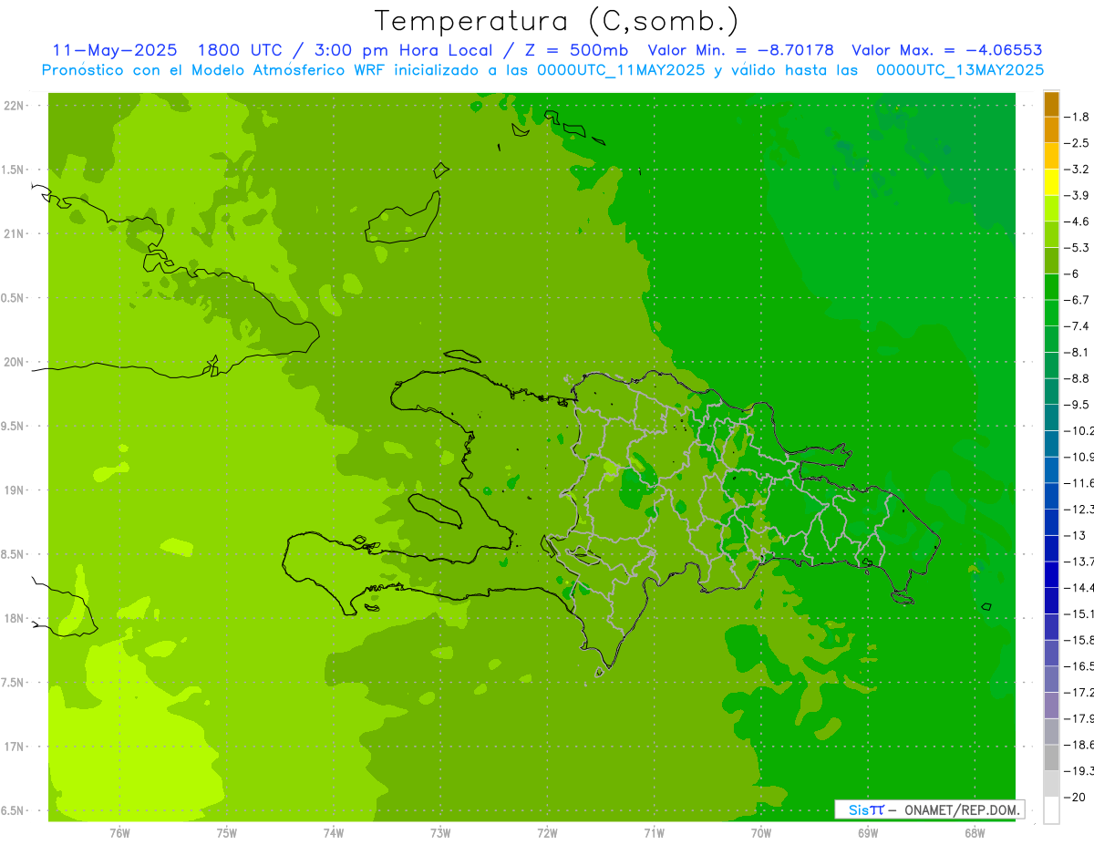
Task: Click the '75W' longitude label
Action: [227, 833]
